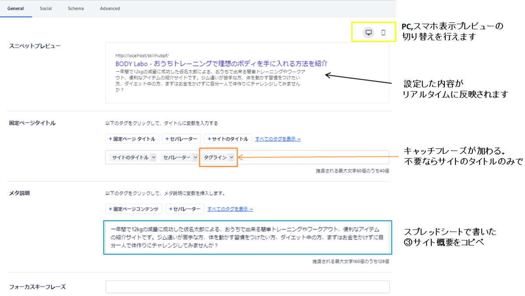Image resolution: width=525 pixels, height=296 pixels.
Task: Add セパレーター tag in meta description section
Action: coord(185,209)
